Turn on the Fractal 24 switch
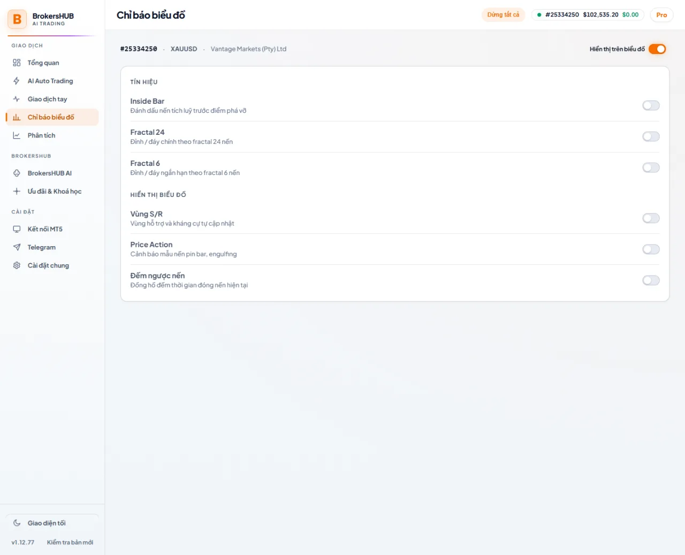This screenshot has width=685, height=555. [651, 136]
